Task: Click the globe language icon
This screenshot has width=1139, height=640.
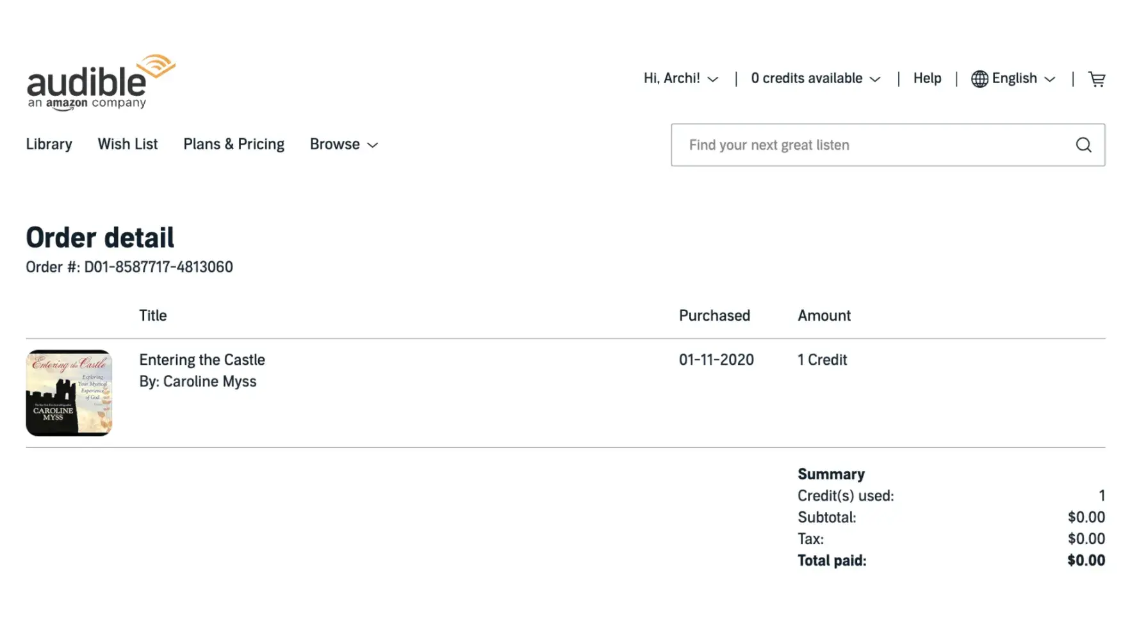Action: pyautogui.click(x=979, y=79)
